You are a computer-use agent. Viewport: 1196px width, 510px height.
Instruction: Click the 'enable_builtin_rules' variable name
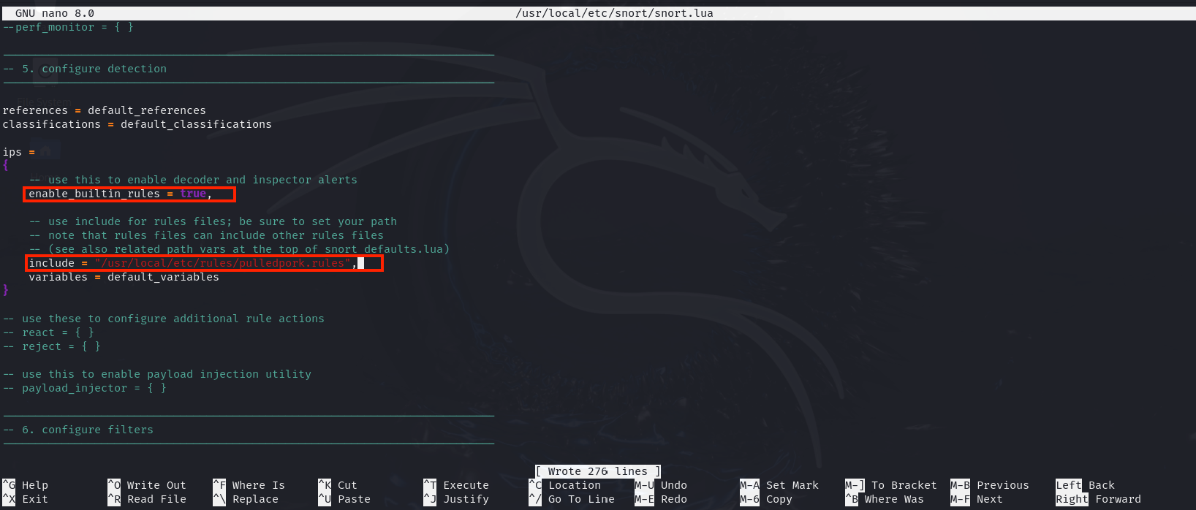(94, 194)
